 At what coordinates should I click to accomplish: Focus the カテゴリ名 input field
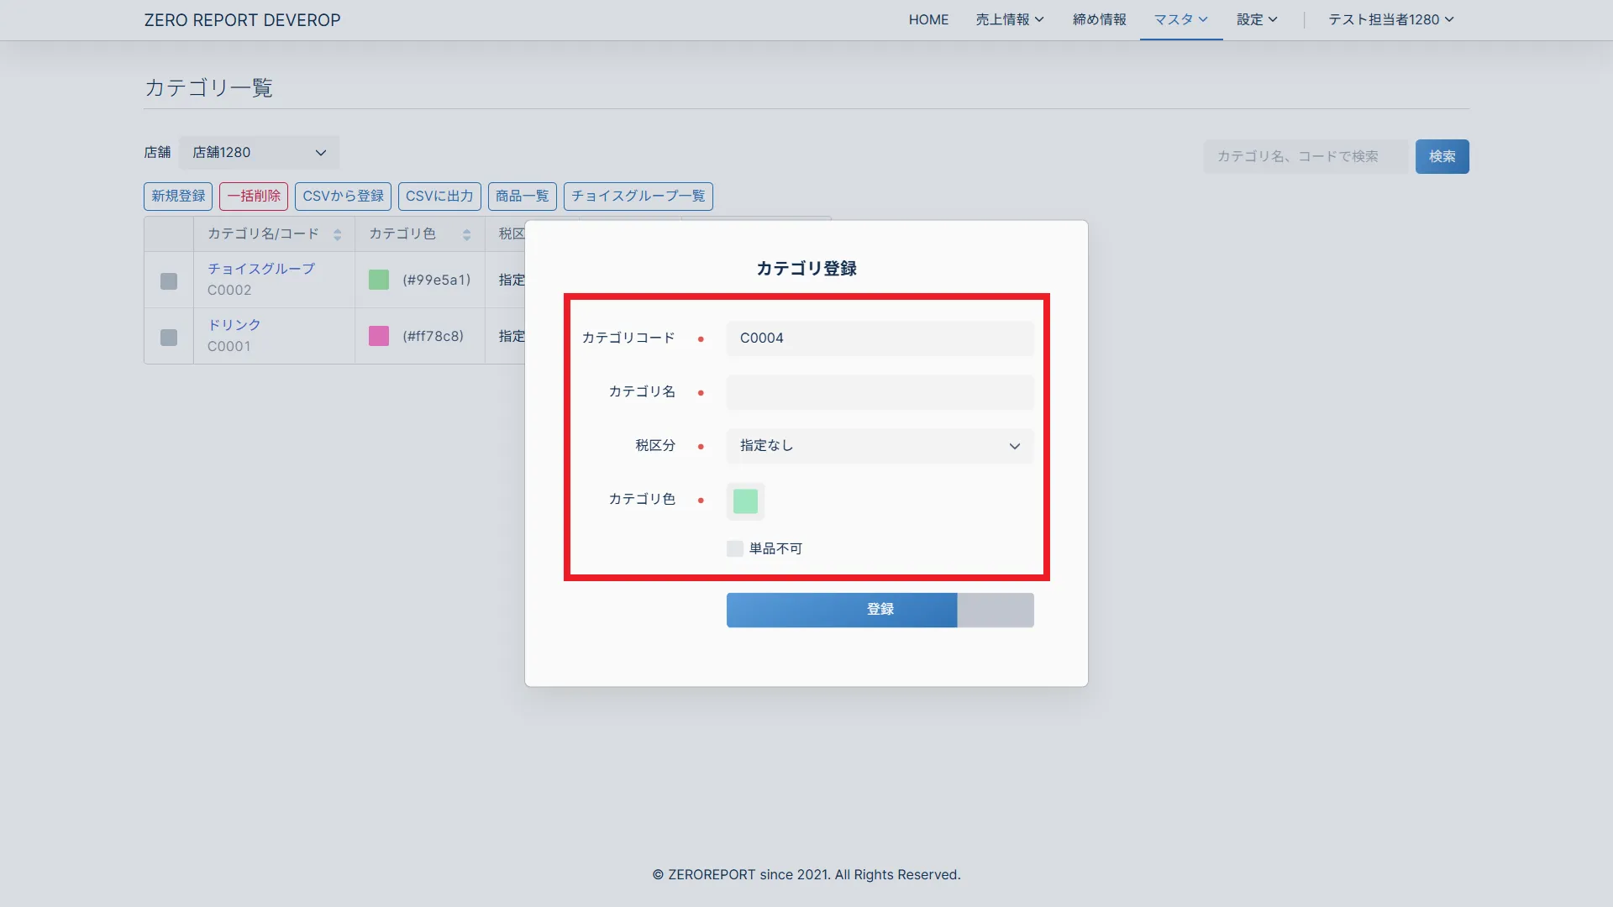coord(880,392)
